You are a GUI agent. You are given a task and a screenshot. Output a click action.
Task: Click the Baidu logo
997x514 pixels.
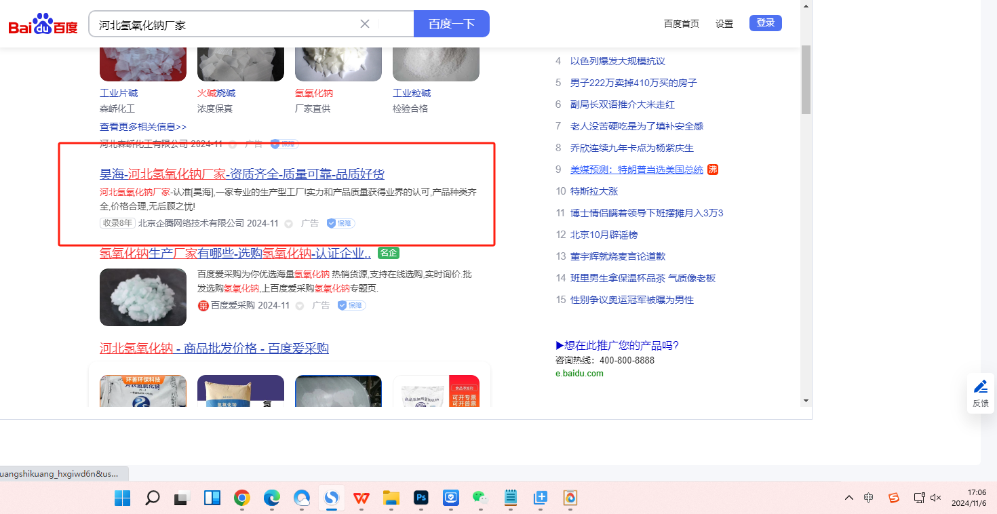(43, 25)
